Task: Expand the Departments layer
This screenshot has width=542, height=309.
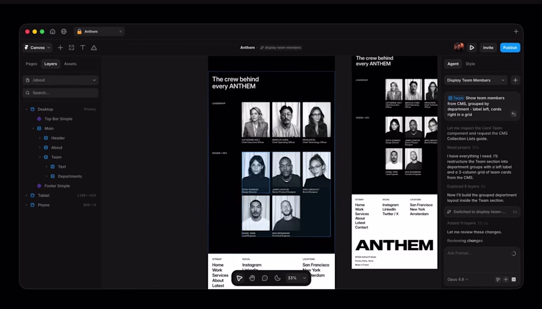Action: [47, 176]
